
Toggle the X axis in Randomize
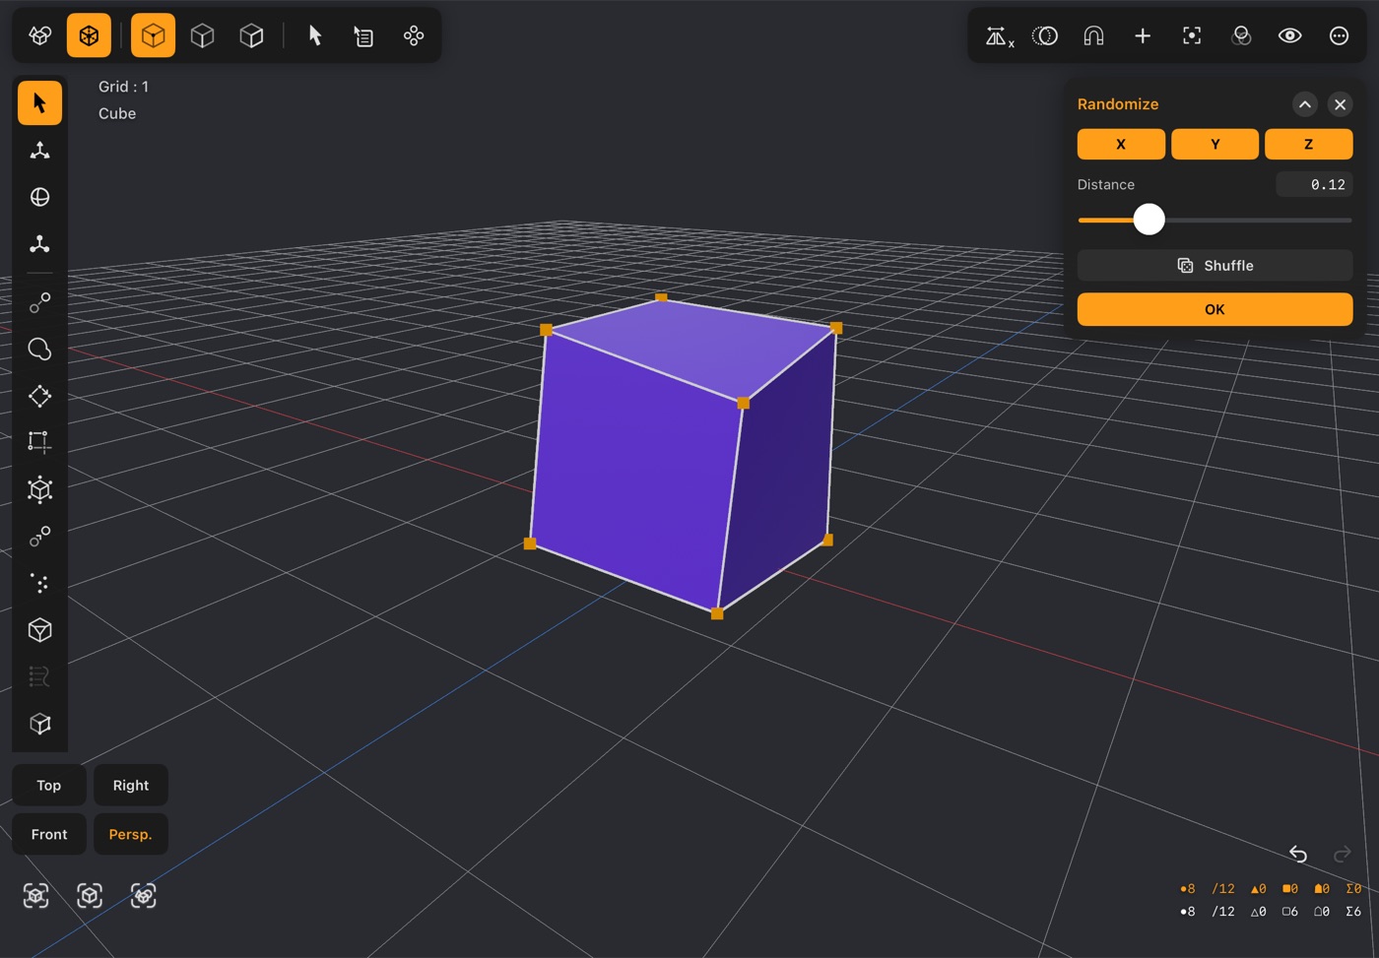click(1121, 144)
